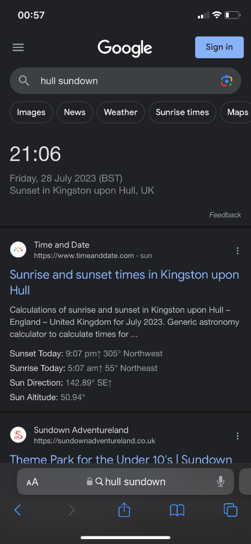This screenshot has height=544, width=251.
Task: Open Safari share sheet icon
Action: [x=124, y=510]
